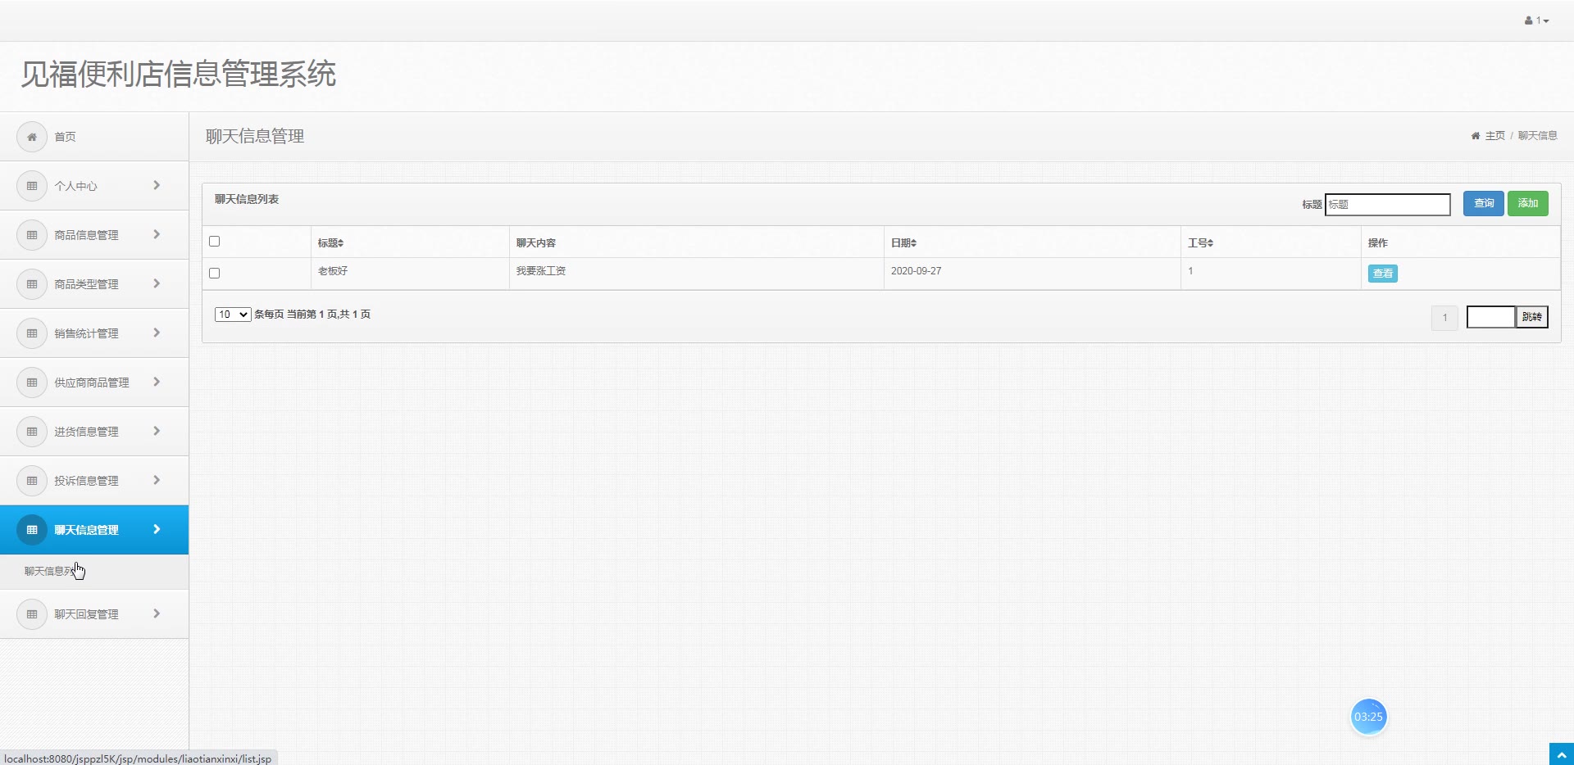Click the scroll-to-top arrow icon
The height and width of the screenshot is (765, 1574).
click(x=1561, y=754)
